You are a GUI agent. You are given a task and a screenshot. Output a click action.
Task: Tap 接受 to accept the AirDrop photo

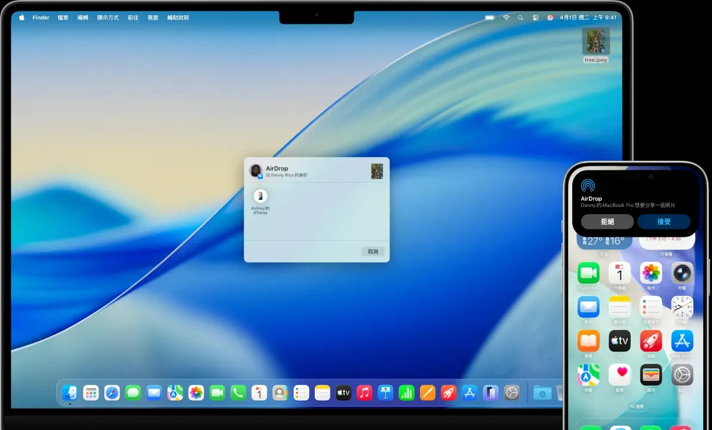pos(664,221)
